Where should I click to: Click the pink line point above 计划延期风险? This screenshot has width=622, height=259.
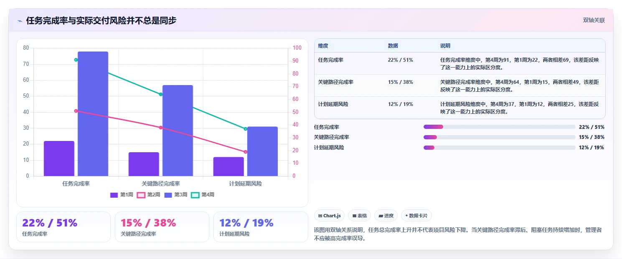tap(246, 152)
